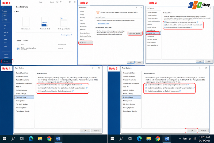The image size is (214, 143).
Task: Launch Microsoft Edge from the taskbar below Bước 4
Action: pos(31,139)
